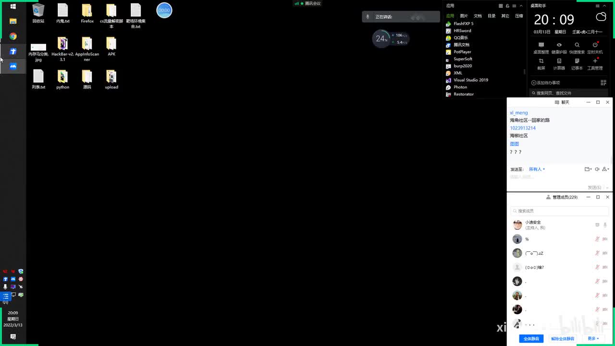This screenshot has height=346, width=615.
Task: Toggle mute for member (⊙o⊙)啥?
Action: tap(597, 267)
